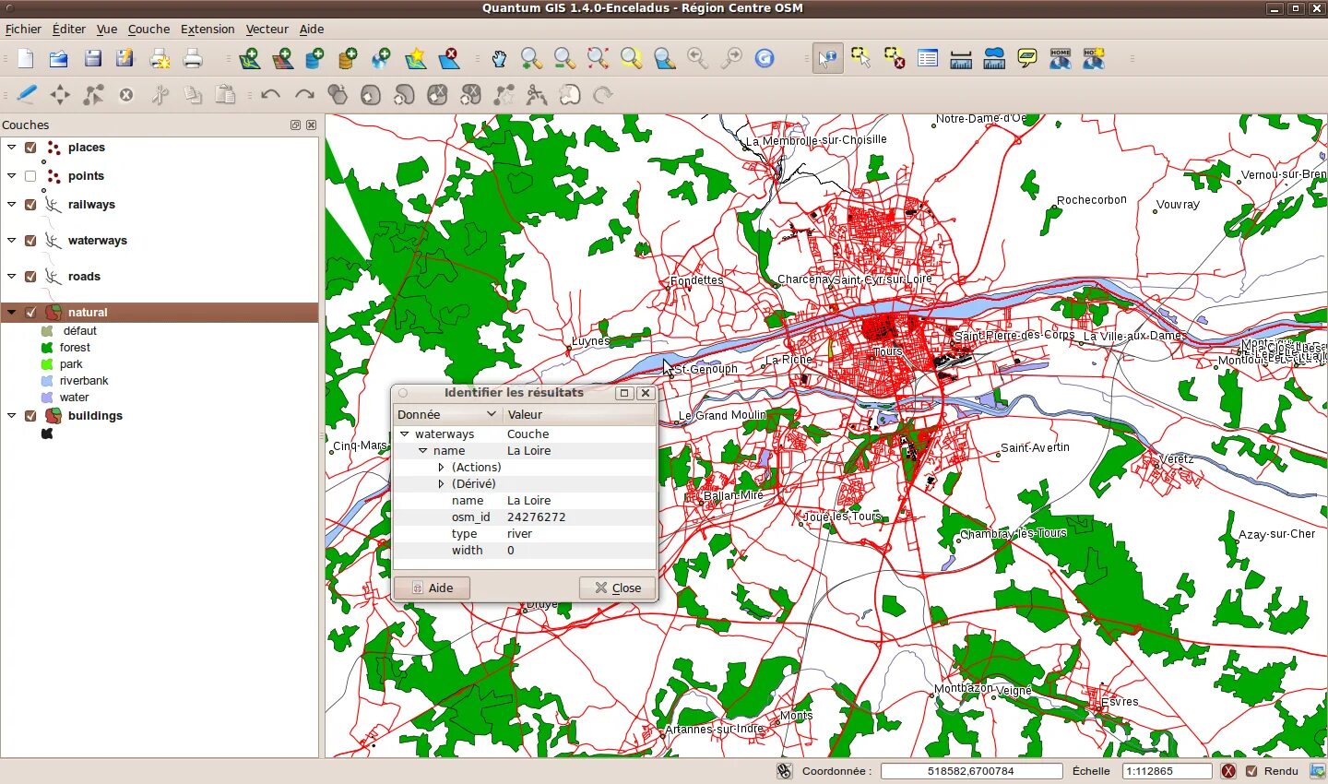Hide the roads layer
The image size is (1328, 784).
tap(30, 277)
